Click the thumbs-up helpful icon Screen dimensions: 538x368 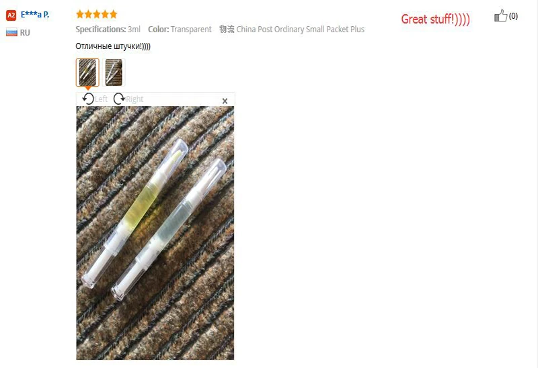pyautogui.click(x=500, y=15)
